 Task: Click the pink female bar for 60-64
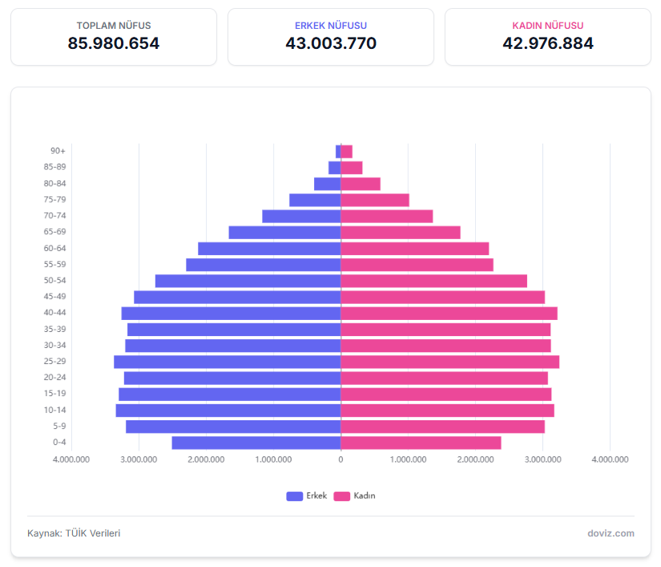414,249
